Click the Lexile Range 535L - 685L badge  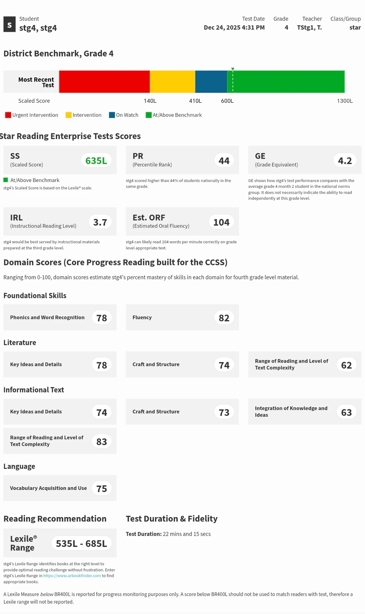81,543
